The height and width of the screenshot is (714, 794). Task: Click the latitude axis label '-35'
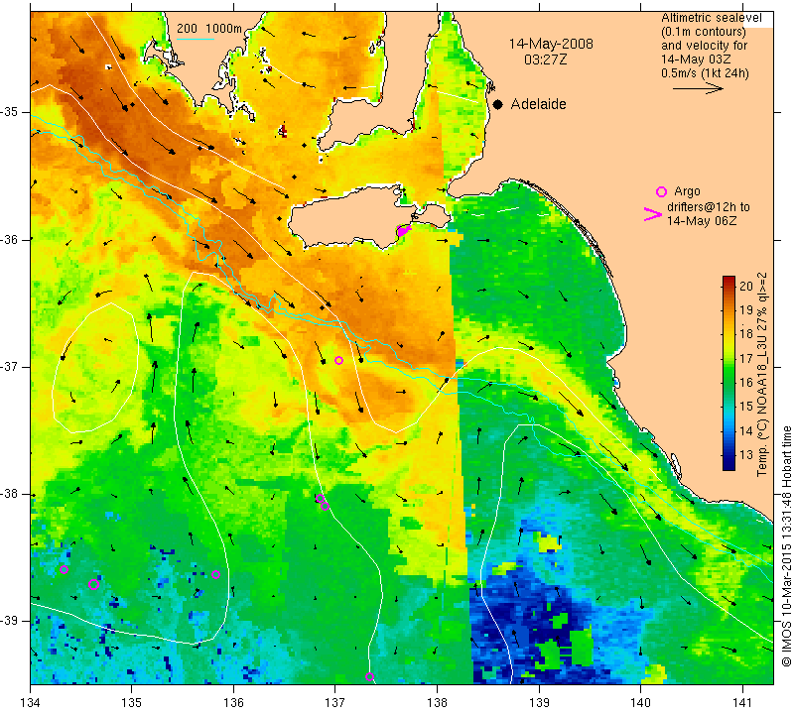(9, 111)
